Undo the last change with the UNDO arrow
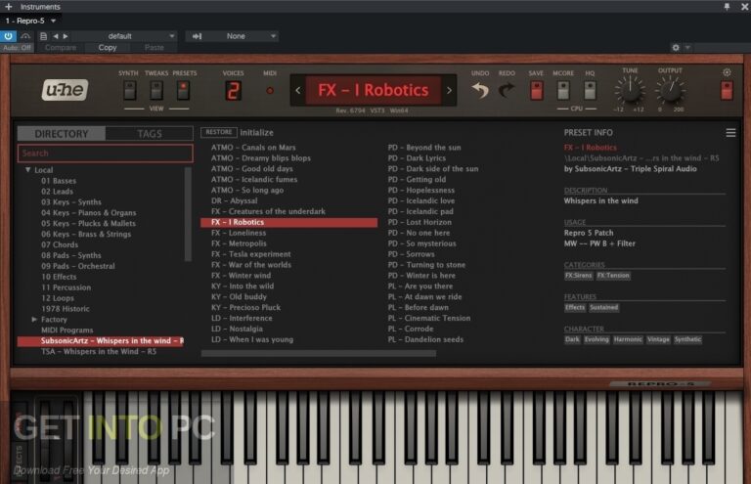This screenshot has height=484, width=751. coord(480,90)
